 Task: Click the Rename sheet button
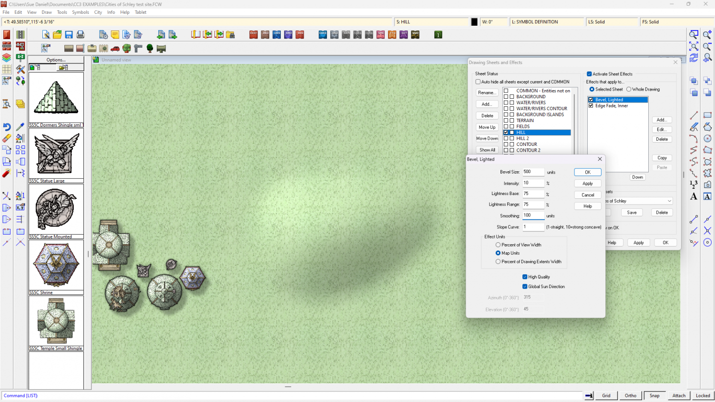(487, 93)
